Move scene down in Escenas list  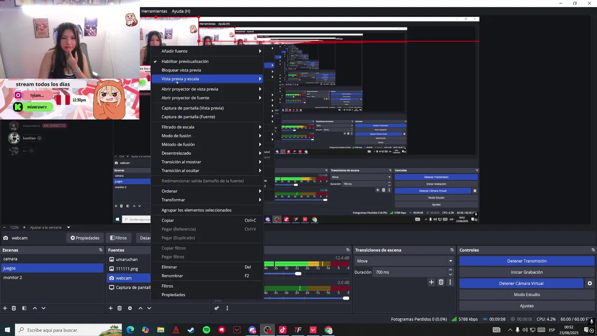point(43,308)
